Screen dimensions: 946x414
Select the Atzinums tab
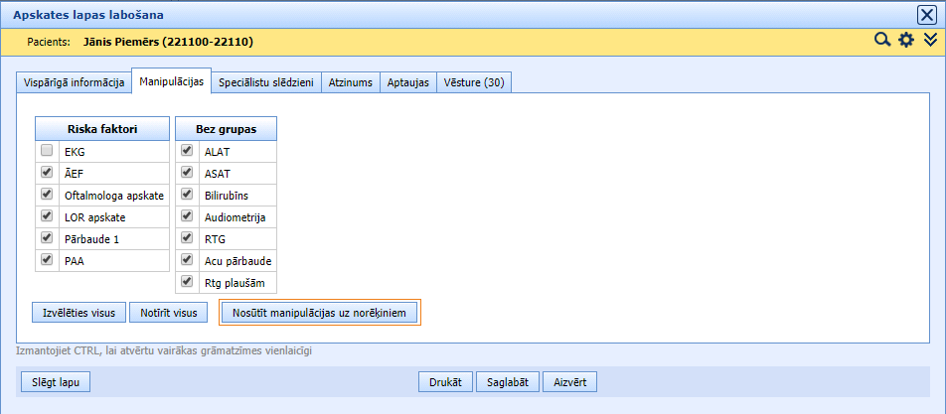pos(352,82)
